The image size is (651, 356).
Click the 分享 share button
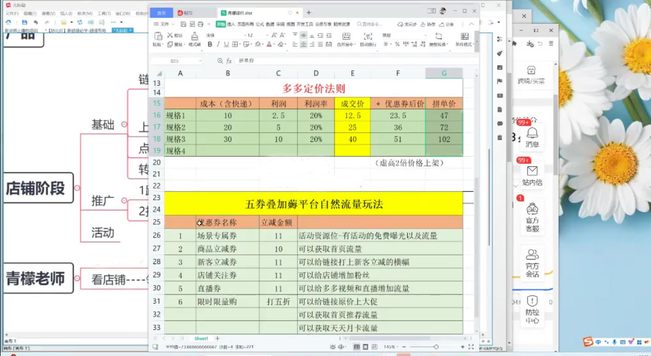[447, 24]
